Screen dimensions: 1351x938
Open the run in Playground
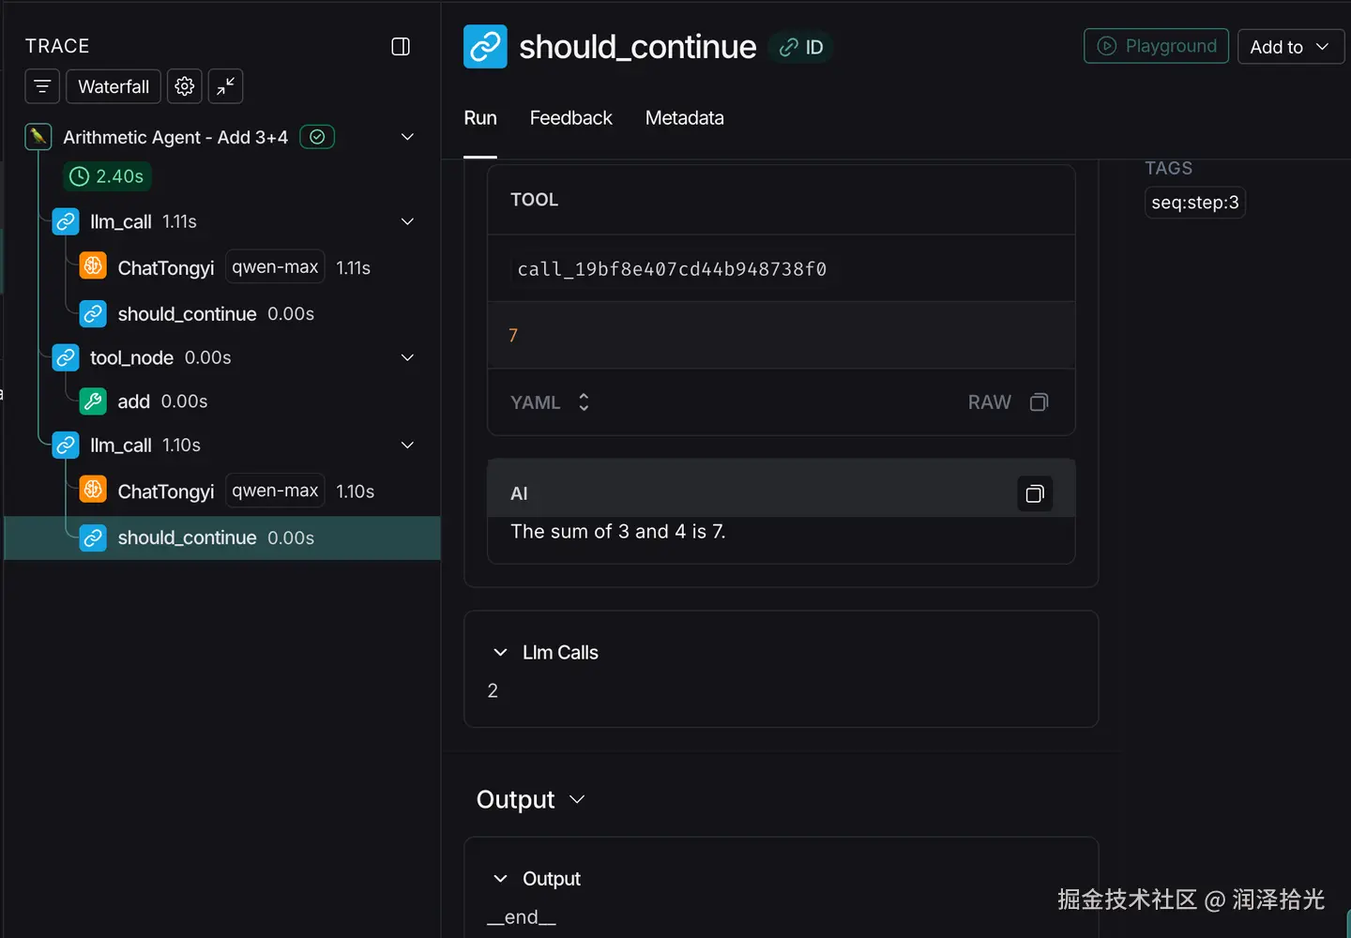coord(1156,46)
